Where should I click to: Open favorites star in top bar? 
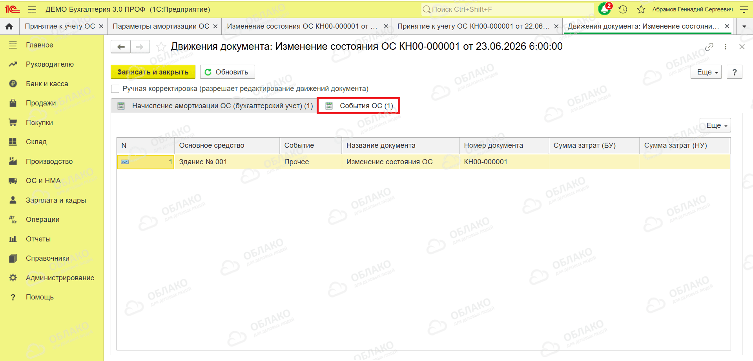tap(641, 9)
